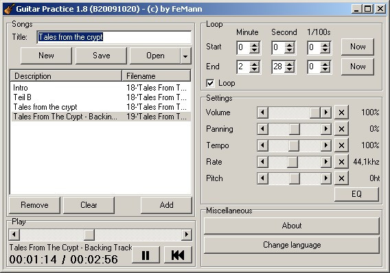Sort by Filename column header
This screenshot has width=390, height=273.
157,76
